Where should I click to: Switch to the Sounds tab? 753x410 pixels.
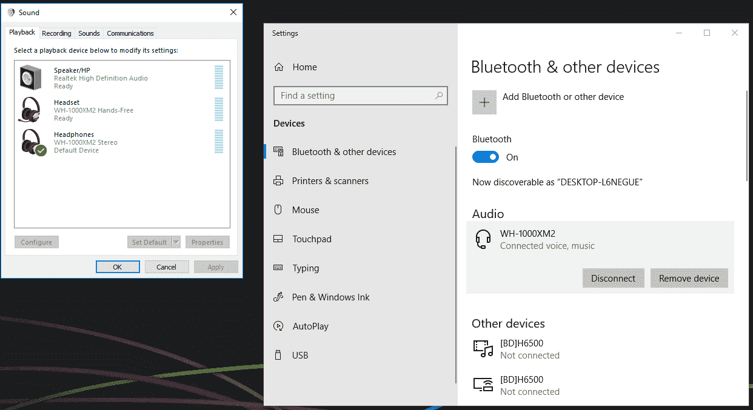[89, 33]
